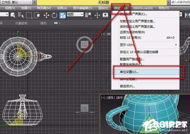
Task: Open the 帮助(H) menu
Action: (164, 8)
